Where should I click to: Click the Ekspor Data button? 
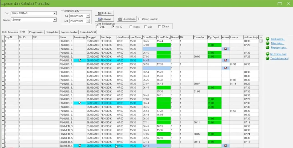coord(127,19)
